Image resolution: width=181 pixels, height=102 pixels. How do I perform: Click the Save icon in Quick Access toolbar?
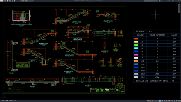point(8,1)
